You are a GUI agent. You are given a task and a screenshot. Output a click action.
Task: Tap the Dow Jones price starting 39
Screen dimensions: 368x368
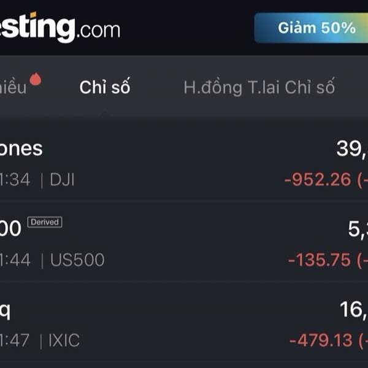point(352,148)
